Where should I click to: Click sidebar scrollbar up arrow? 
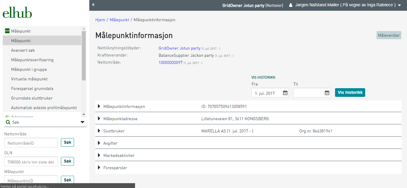pyautogui.click(x=84, y=28)
